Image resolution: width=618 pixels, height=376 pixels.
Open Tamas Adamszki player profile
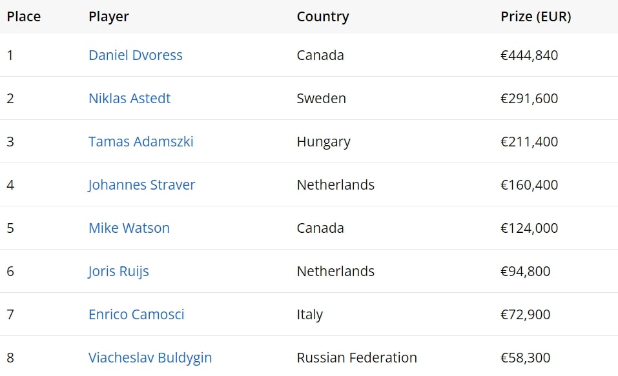pos(141,142)
